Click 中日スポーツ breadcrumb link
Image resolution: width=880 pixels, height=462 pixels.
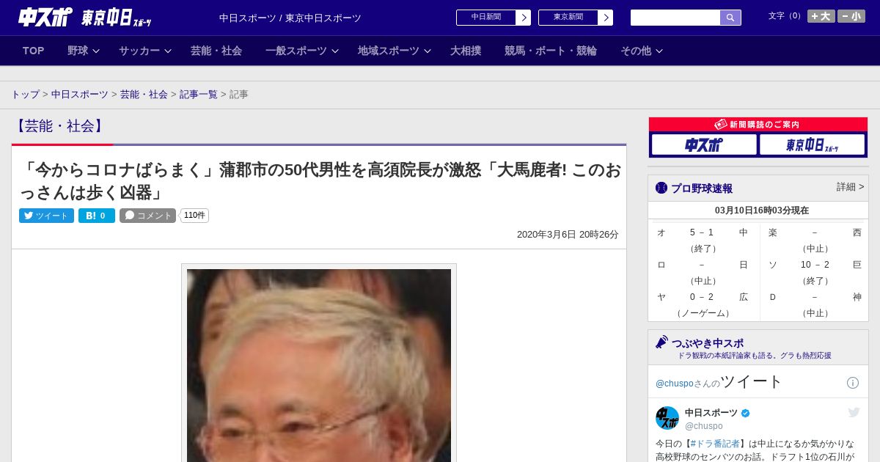[x=80, y=95]
